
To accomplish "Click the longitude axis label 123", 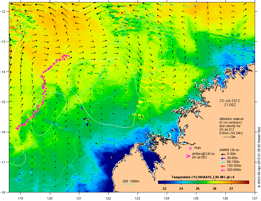I will tap(138, 198).
